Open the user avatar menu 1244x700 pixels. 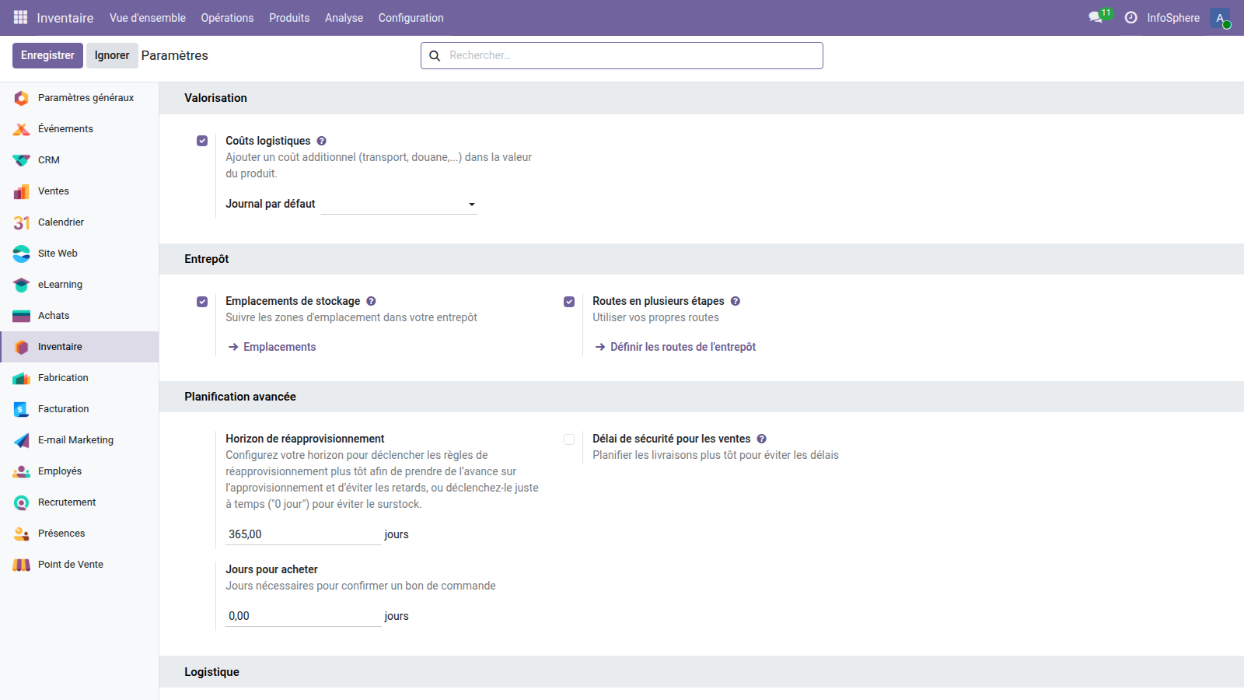tap(1219, 17)
